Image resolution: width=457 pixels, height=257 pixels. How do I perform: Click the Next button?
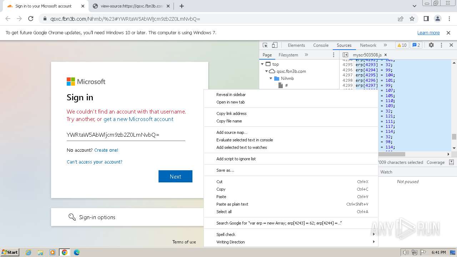coord(175,176)
